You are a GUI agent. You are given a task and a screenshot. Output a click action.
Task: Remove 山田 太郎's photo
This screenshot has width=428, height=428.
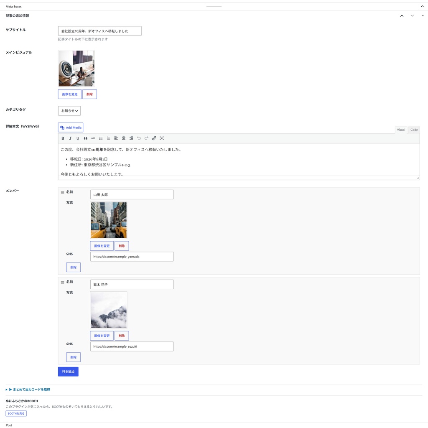(122, 246)
